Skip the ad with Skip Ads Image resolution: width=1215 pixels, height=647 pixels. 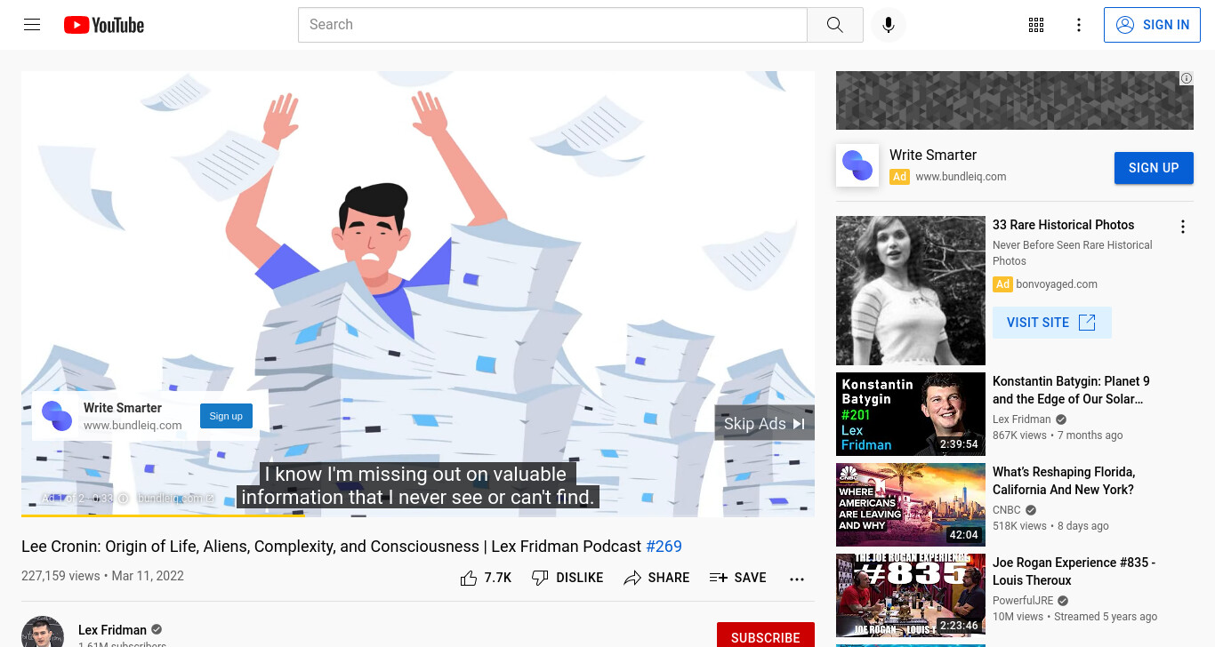(x=764, y=424)
